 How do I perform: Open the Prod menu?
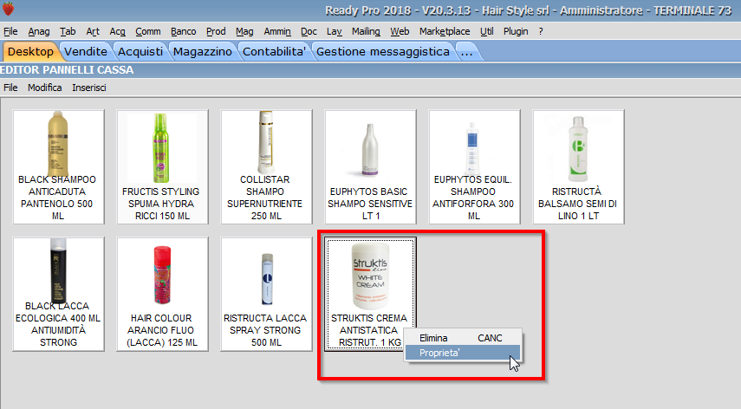216,31
